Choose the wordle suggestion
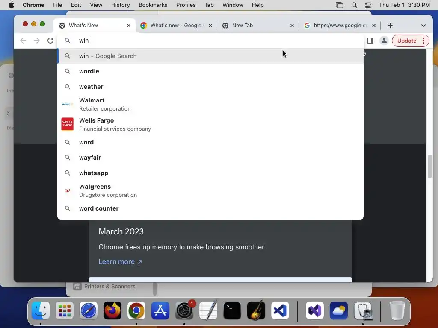The image size is (438, 328). click(x=210, y=71)
